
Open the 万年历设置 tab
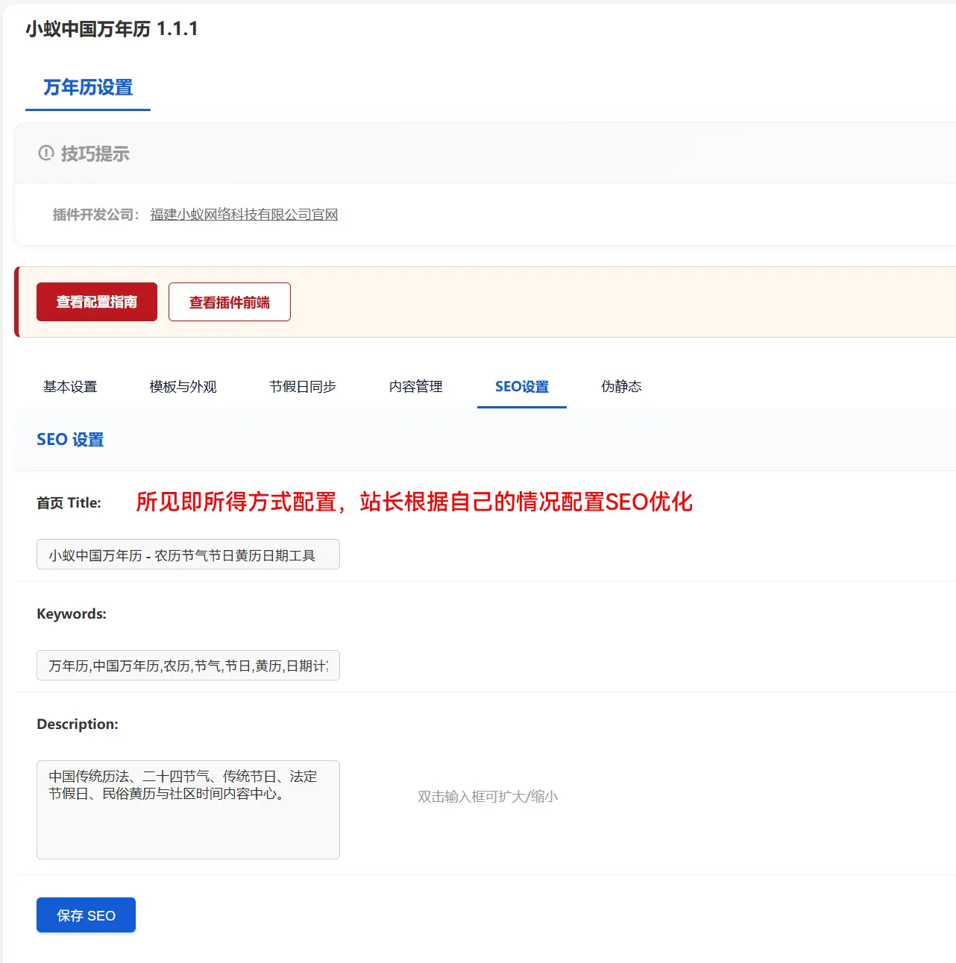coord(88,88)
